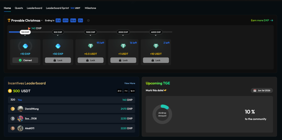Expand the Provable Christmas dropdown
282x140 pixels.
42,21
